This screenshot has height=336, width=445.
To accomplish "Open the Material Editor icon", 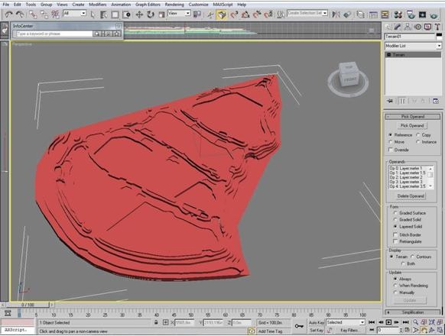I will pyautogui.click(x=398, y=15).
